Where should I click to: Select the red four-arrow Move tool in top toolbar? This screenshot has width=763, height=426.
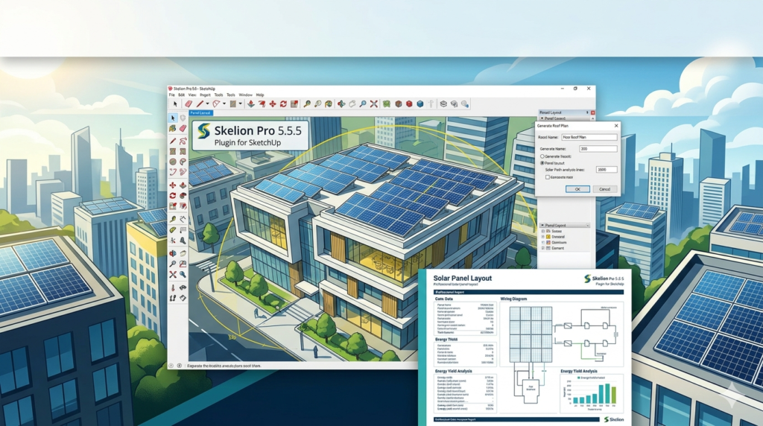273,104
